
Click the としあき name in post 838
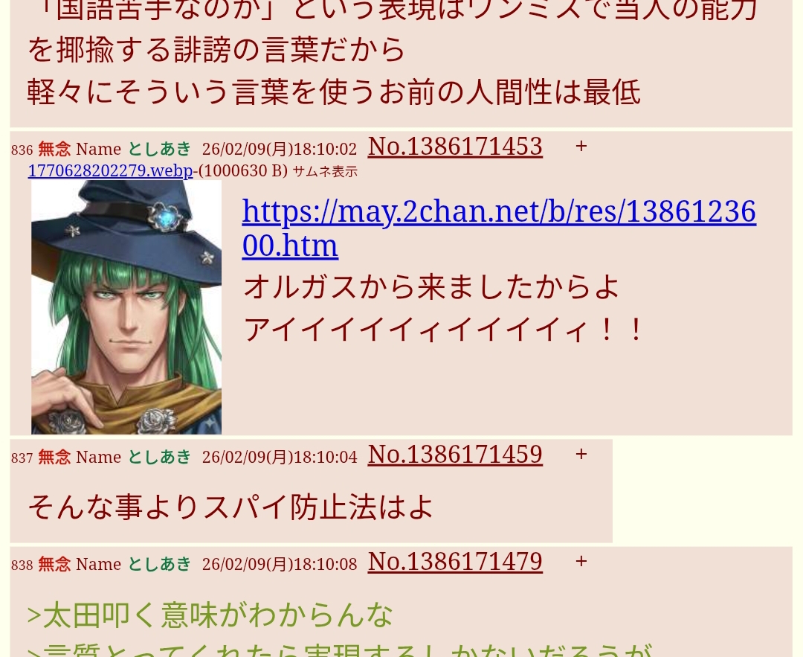(x=159, y=564)
